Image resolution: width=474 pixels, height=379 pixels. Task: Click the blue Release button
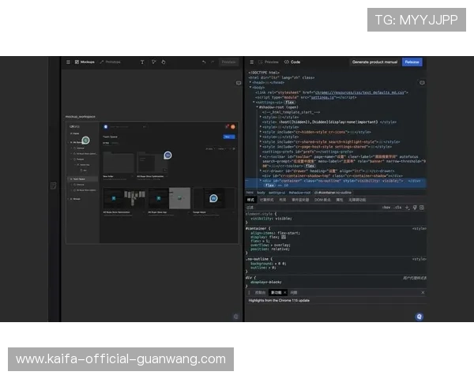point(412,62)
